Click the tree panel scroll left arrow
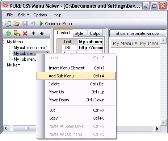This screenshot has height=141, width=168. (x=6, y=128)
